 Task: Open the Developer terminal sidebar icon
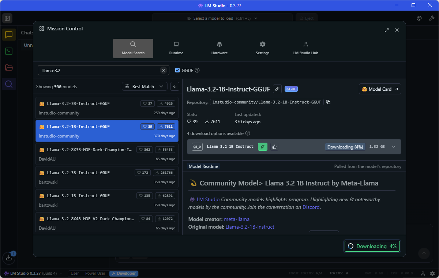pyautogui.click(x=9, y=51)
